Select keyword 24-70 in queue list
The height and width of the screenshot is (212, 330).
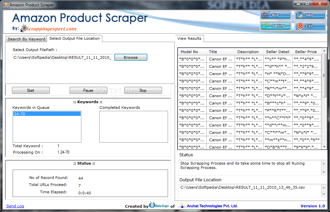coord(47,114)
